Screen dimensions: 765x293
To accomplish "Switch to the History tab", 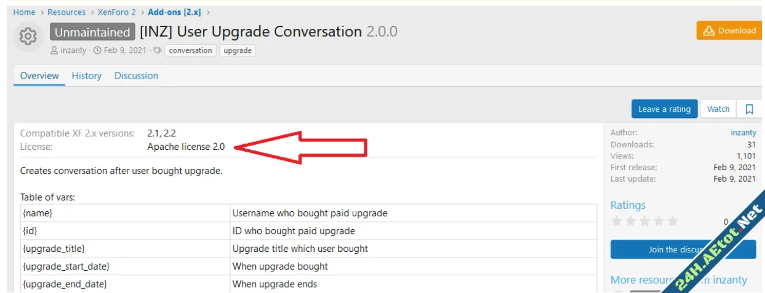I will click(x=86, y=76).
